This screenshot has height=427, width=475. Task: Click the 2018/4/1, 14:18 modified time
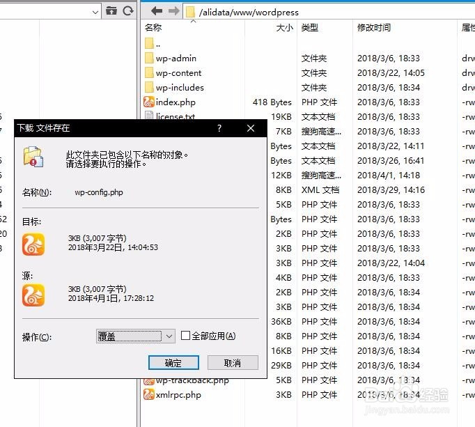tap(389, 176)
